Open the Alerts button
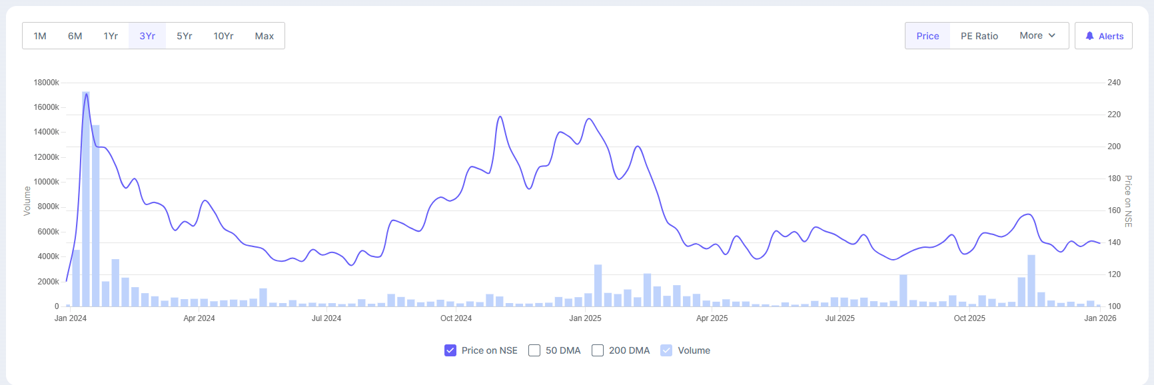Image resolution: width=1154 pixels, height=385 pixels. pos(1103,36)
